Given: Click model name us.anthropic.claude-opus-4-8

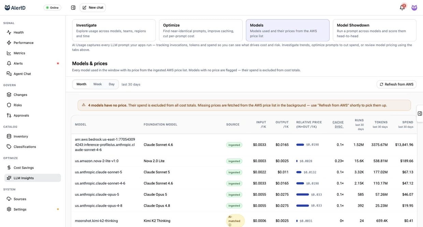Looking at the screenshot, I should pos(99,206).
